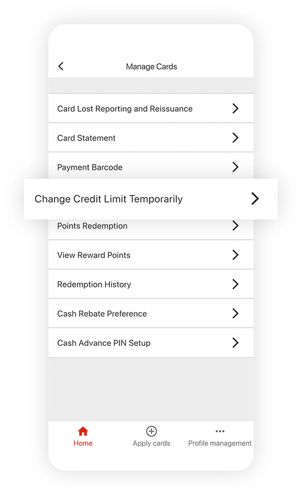Tap the Profile management three-dots icon
302x495 pixels.
220,431
